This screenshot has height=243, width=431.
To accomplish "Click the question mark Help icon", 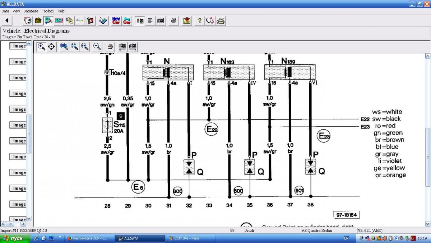I will pyautogui.click(x=199, y=21).
